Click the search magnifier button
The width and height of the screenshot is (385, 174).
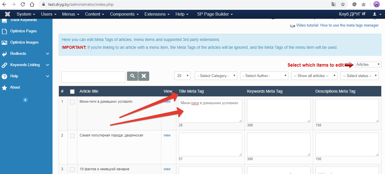pos(132,76)
